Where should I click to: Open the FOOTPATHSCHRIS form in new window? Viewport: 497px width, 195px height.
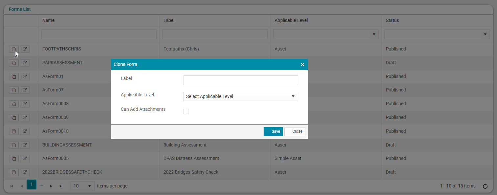[x=25, y=49]
